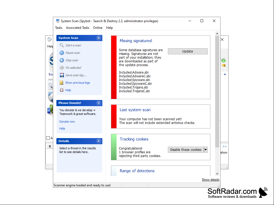The width and height of the screenshot is (274, 205).
Task: Click the Includes\Spyware.sbi entry
Action: pos(134,80)
